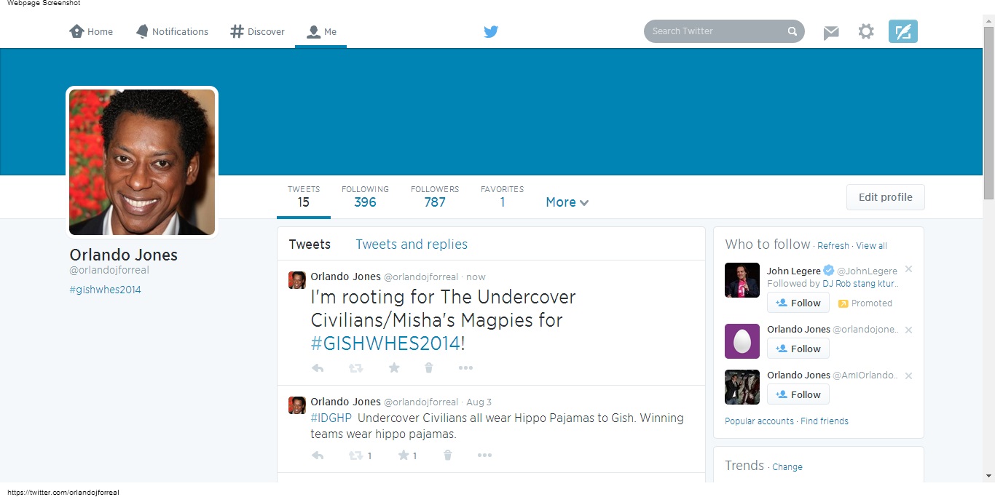
Task: Switch to Tweets and replies tab
Action: (411, 244)
